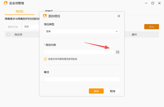This screenshot has height=107, width=164.
Task: Click the 添加 button in main window
Action: (x=151, y=27)
